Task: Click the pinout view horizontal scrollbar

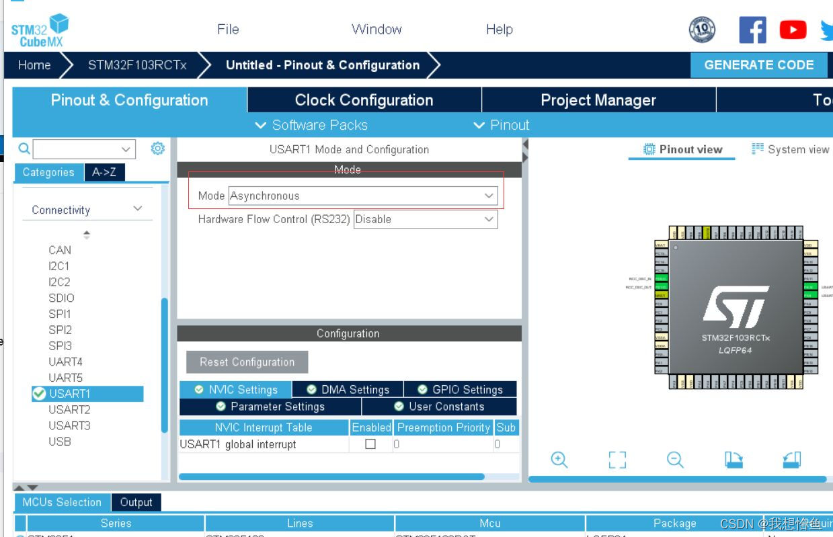Action: (678, 479)
